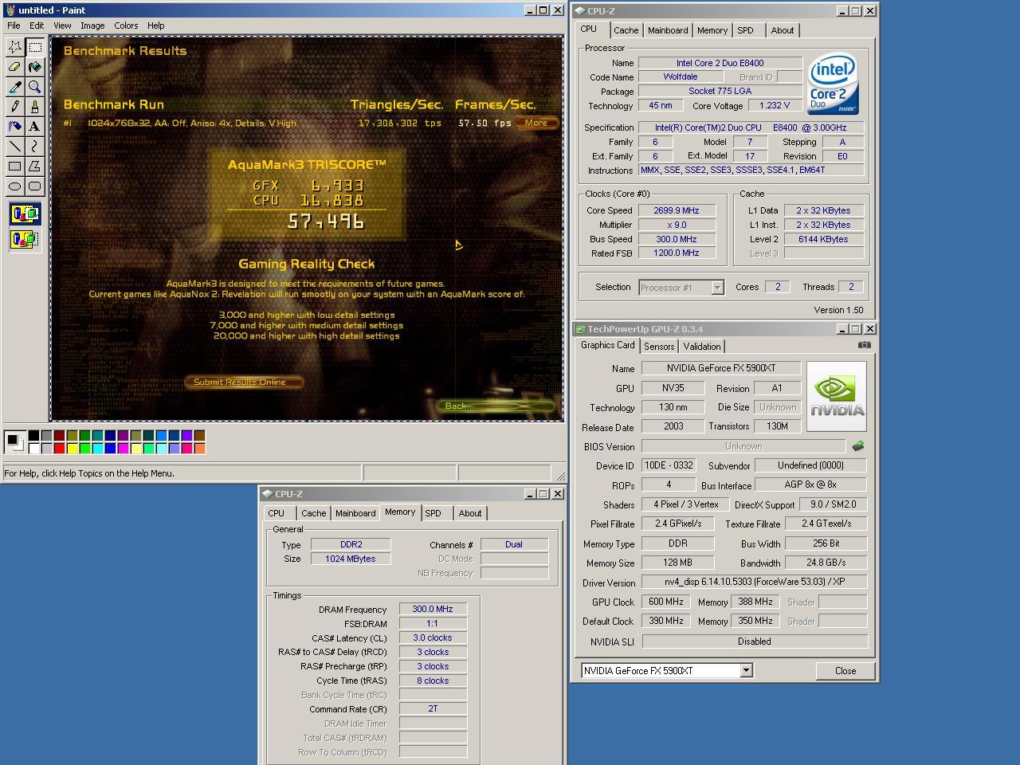Screen dimensions: 1020x765
Task: Click the Close button in GPU-Z
Action: pyautogui.click(x=845, y=671)
